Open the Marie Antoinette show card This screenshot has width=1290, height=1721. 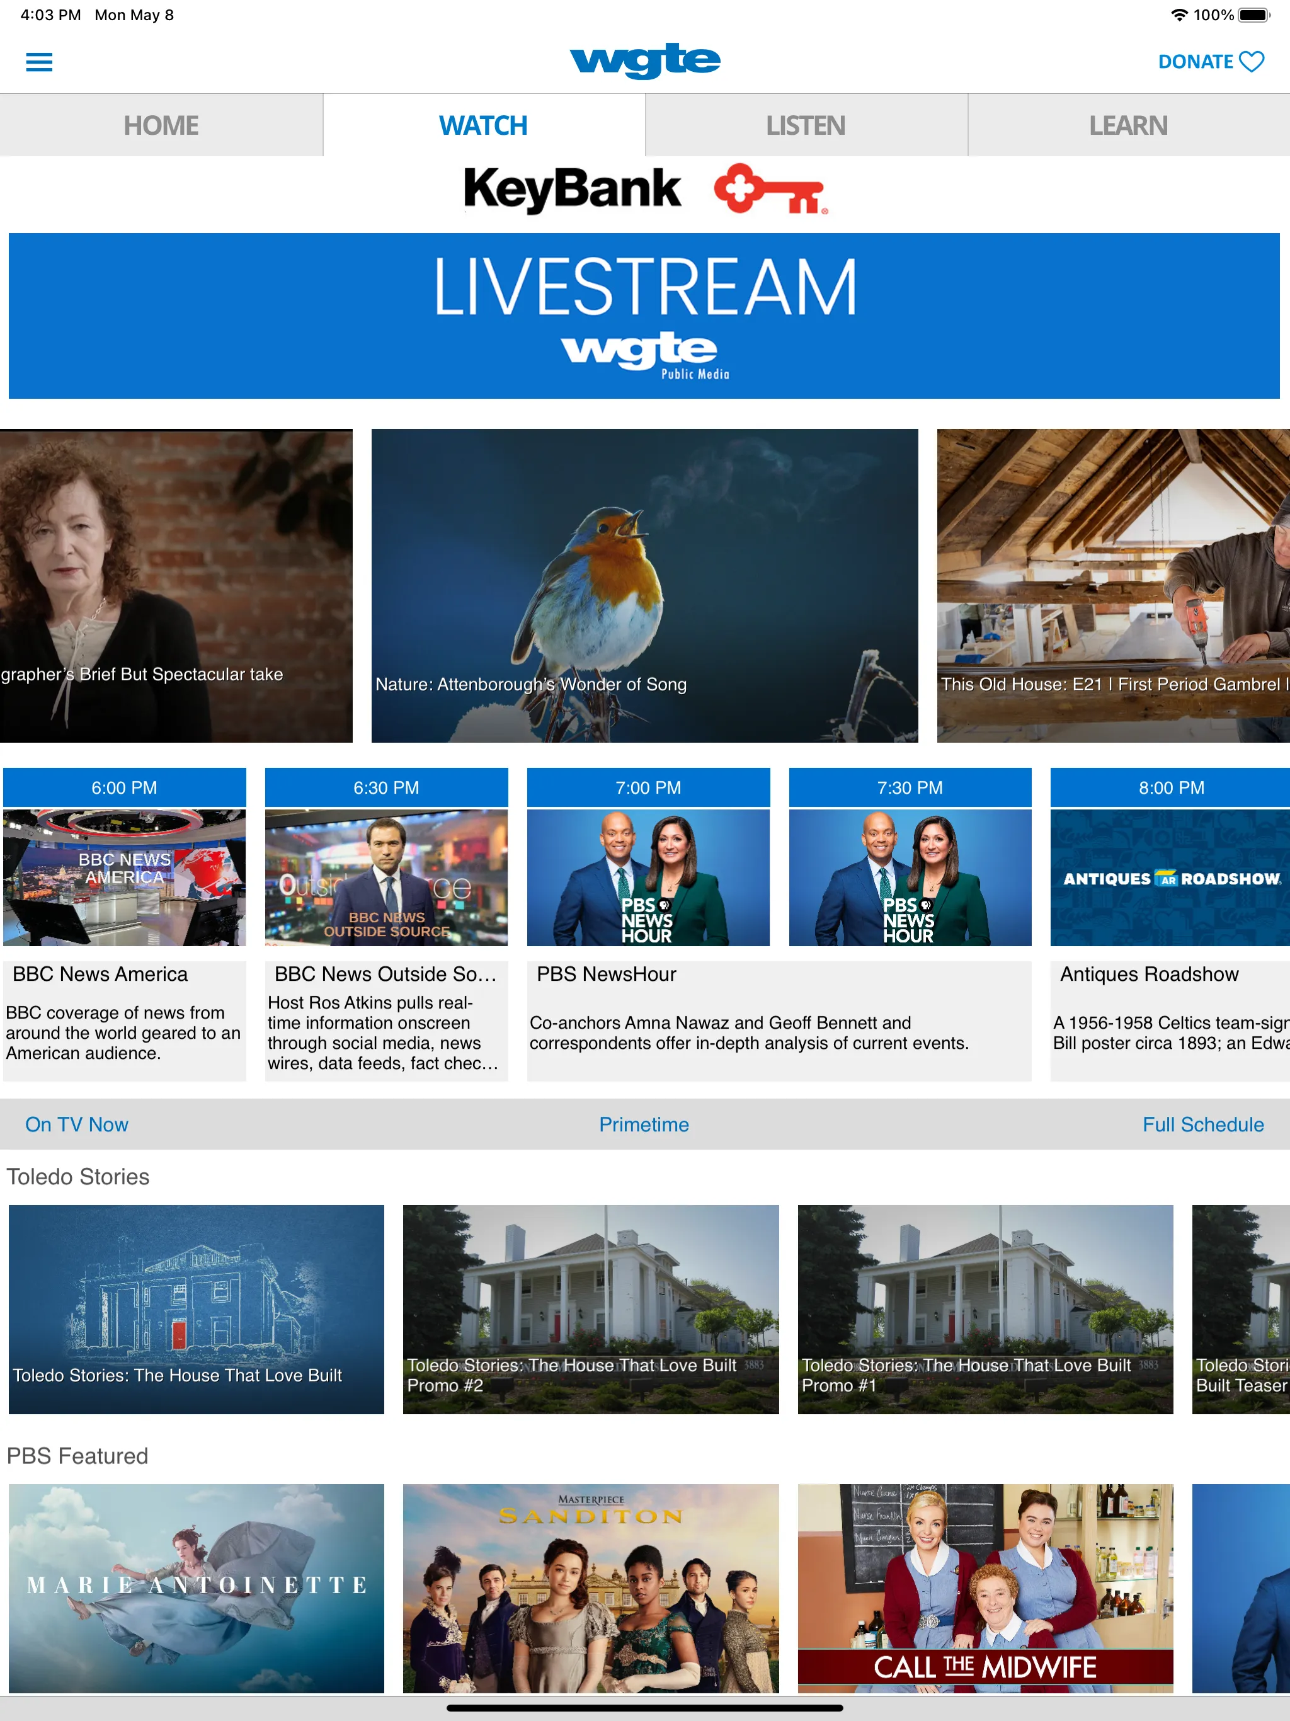(196, 1588)
